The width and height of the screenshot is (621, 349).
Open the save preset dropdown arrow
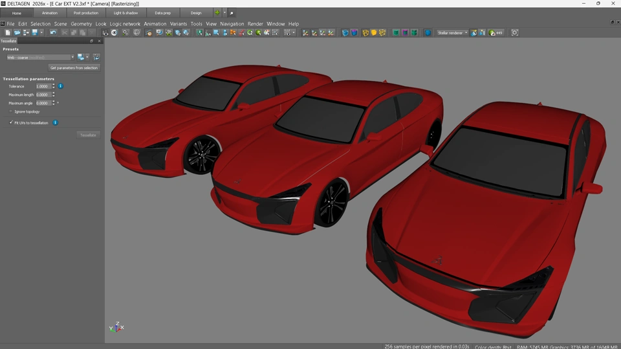(x=87, y=57)
